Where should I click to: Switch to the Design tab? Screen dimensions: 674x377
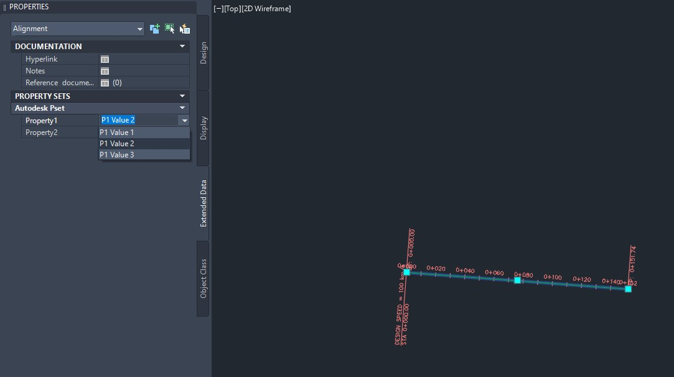tap(202, 55)
